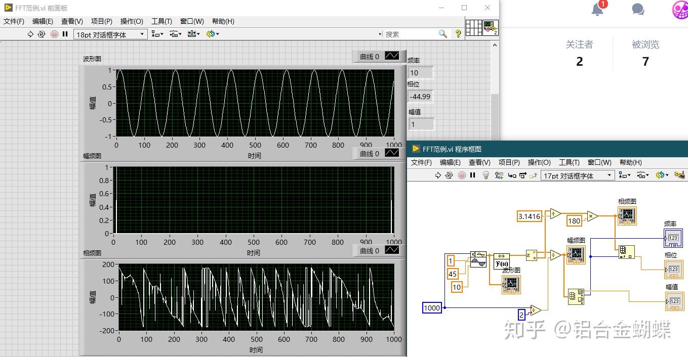The width and height of the screenshot is (688, 357).
Task: Toggle the highlight execution light bulb
Action: [486, 175]
